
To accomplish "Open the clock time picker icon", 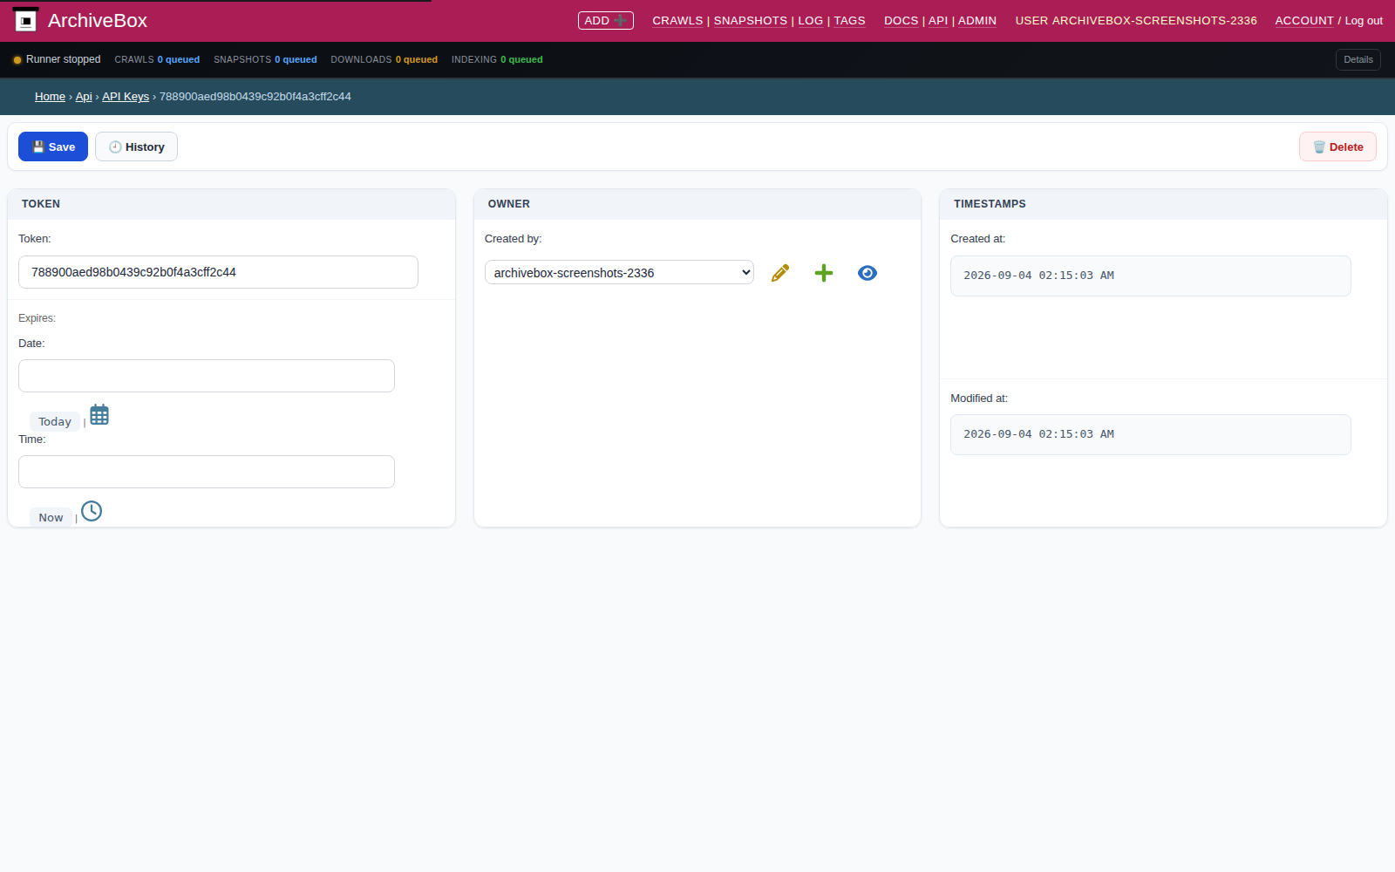I will 92,511.
